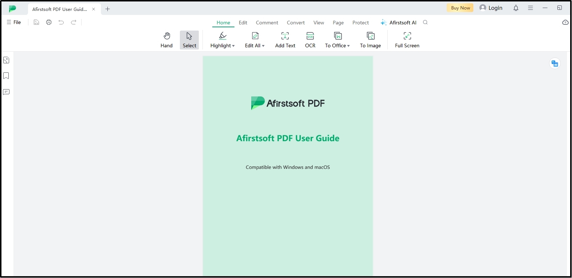Image resolution: width=572 pixels, height=278 pixels.
Task: Click the Save icon
Action: pyautogui.click(x=36, y=22)
